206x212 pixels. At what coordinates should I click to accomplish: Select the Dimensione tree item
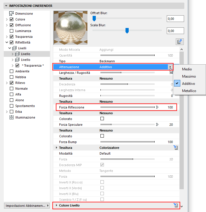(24, 14)
